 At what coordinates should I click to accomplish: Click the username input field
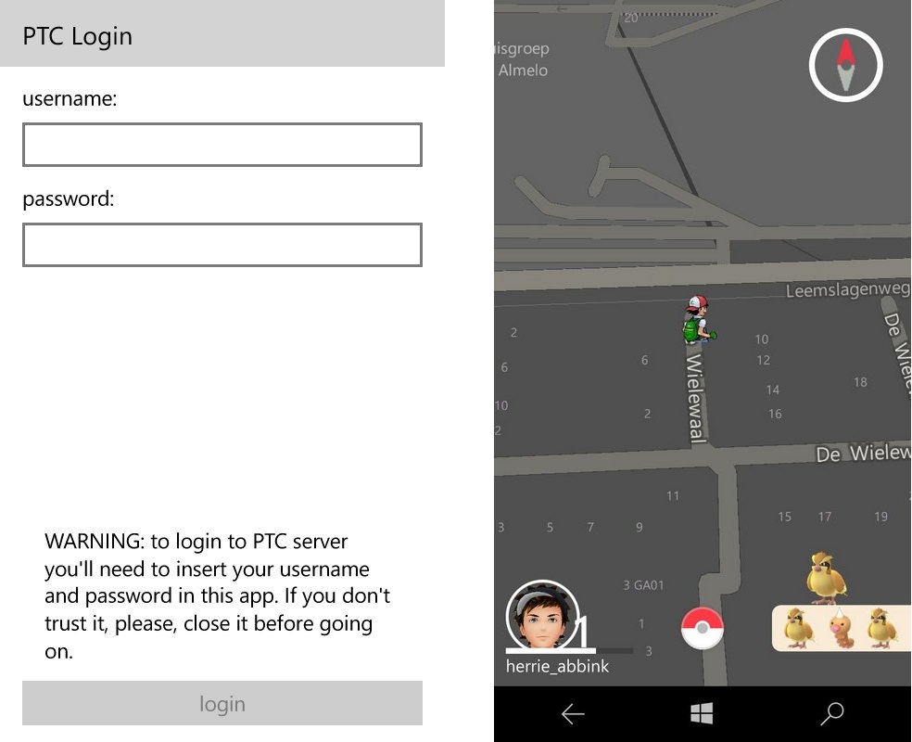tap(222, 145)
